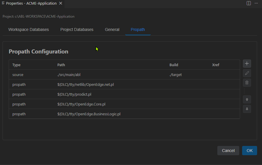
Task: Select the OpenEdge.Core.pl propath row
Action: point(124,104)
